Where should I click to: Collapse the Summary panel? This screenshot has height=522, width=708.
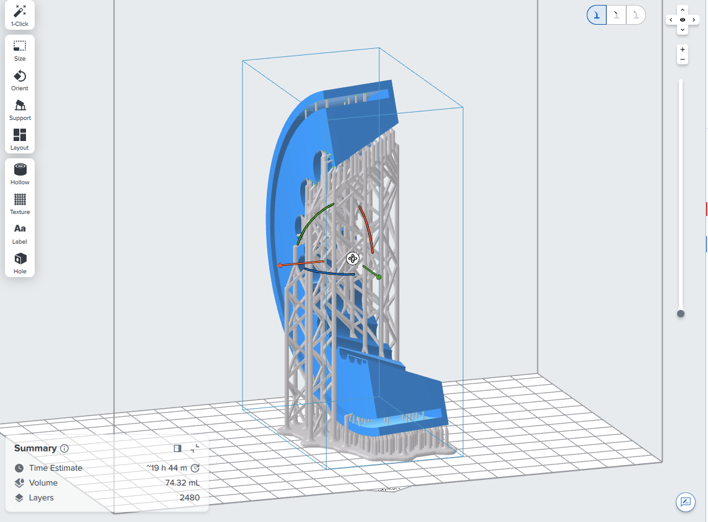click(195, 448)
